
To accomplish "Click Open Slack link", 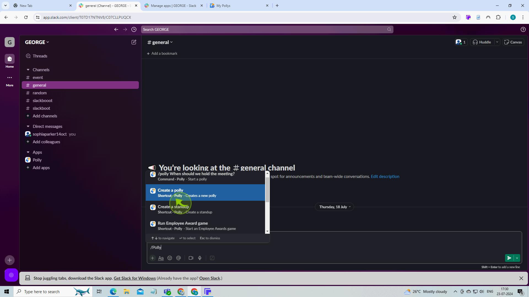I will click(x=210, y=278).
